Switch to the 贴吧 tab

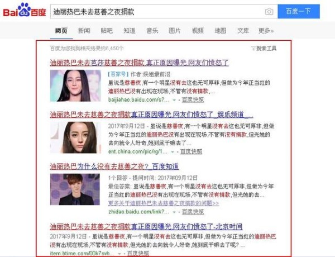pyautogui.click(x=107, y=31)
